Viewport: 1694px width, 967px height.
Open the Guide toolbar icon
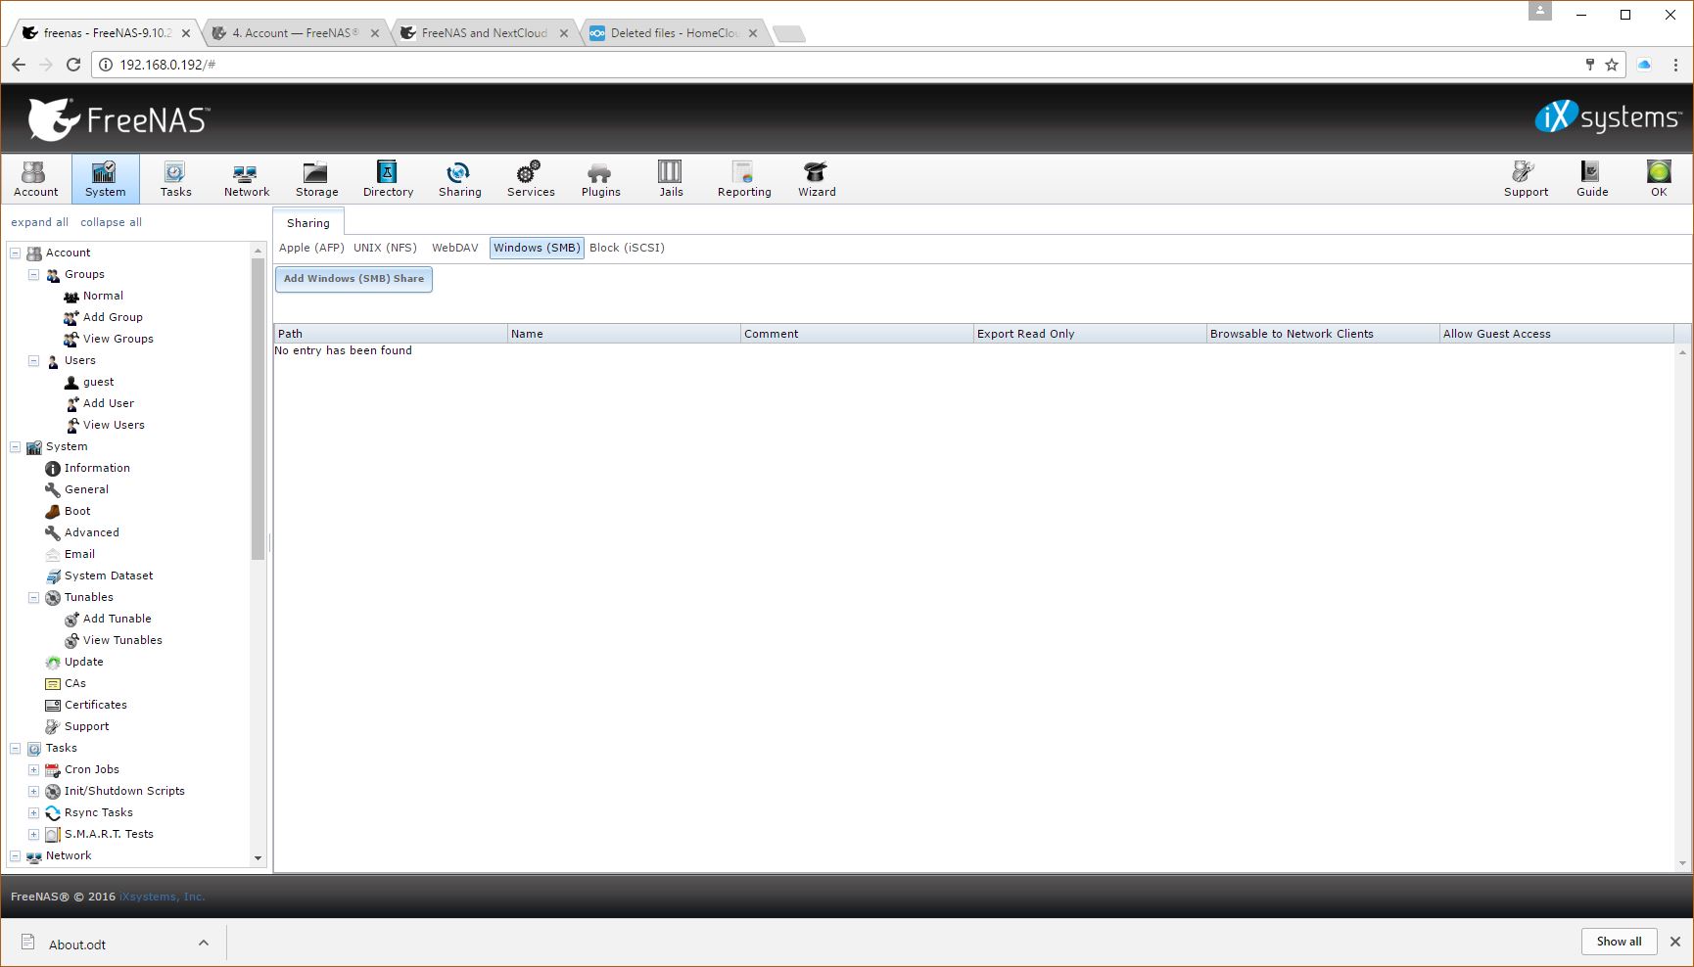(x=1592, y=179)
